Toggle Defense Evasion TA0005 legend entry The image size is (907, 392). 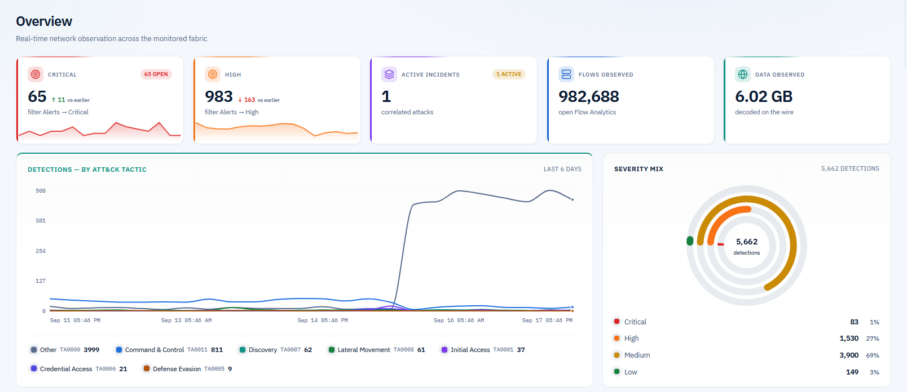188,369
